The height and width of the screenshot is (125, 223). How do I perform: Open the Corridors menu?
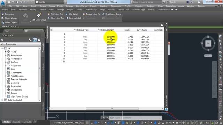(139, 6)
